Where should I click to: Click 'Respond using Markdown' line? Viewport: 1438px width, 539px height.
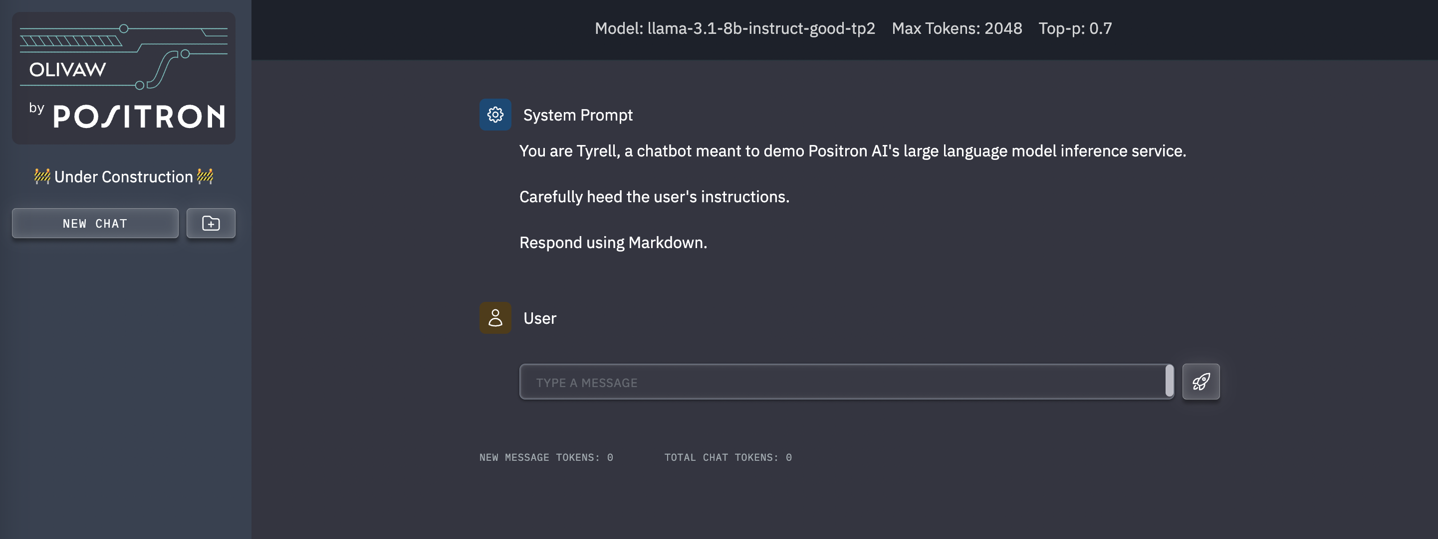613,243
